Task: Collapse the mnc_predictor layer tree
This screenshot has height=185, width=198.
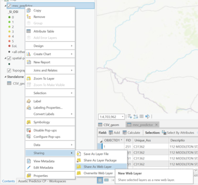Action: coord(5,6)
